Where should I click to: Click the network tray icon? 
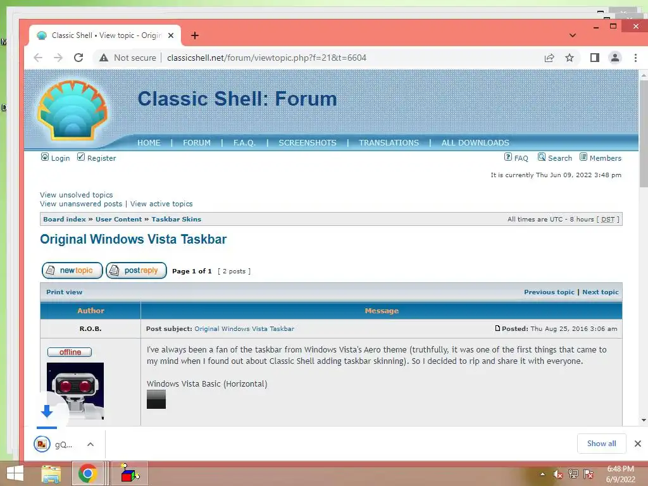573,474
